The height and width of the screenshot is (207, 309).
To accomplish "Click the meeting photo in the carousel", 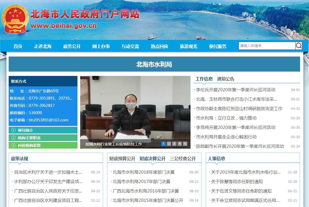I will click(135, 108).
